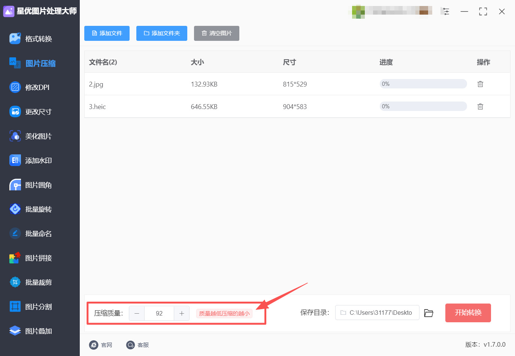This screenshot has height=356, width=515.
Task: Click the 646.55KB size cell
Action: 204,107
